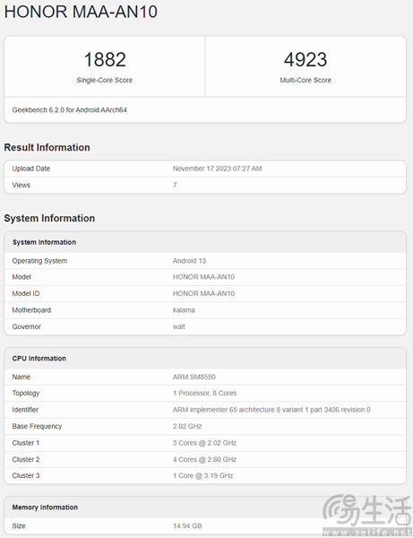Select the 4923 multi-core score

305,59
